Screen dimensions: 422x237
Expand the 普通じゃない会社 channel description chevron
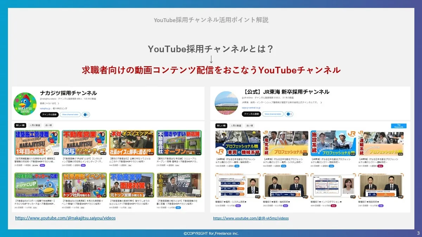click(59, 104)
